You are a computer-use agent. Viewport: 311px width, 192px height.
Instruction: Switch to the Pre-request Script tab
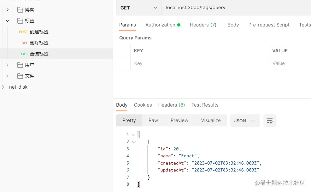[x=269, y=25]
